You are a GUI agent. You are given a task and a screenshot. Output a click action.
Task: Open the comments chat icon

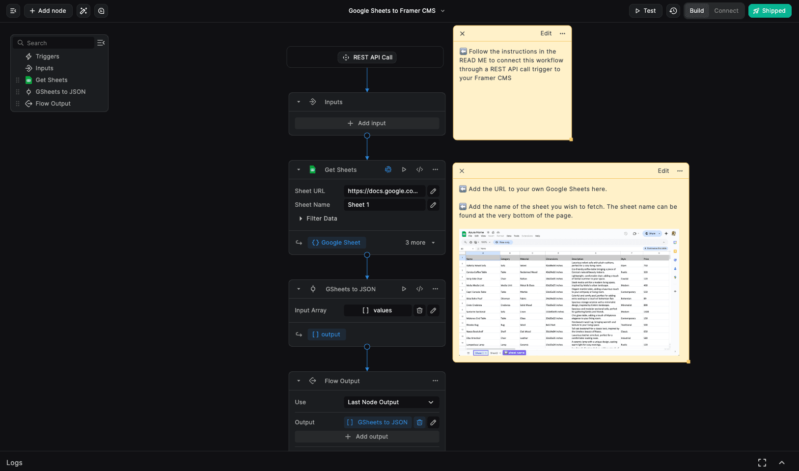click(x=101, y=11)
